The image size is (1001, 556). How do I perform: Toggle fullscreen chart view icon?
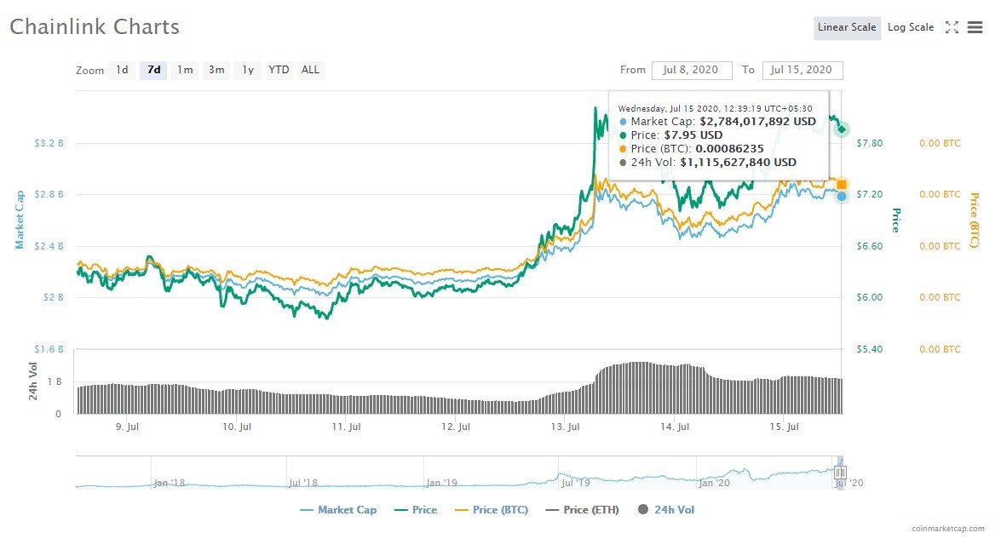952,27
